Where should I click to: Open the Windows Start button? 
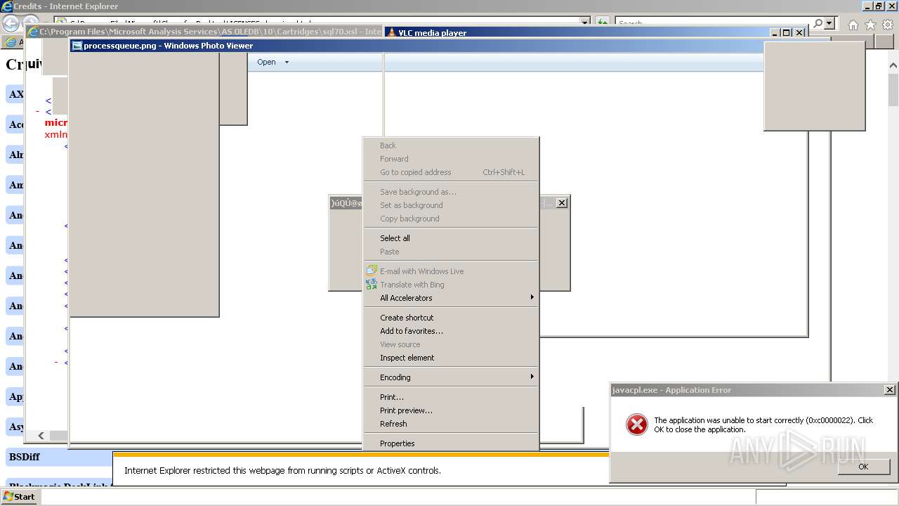[x=19, y=496]
